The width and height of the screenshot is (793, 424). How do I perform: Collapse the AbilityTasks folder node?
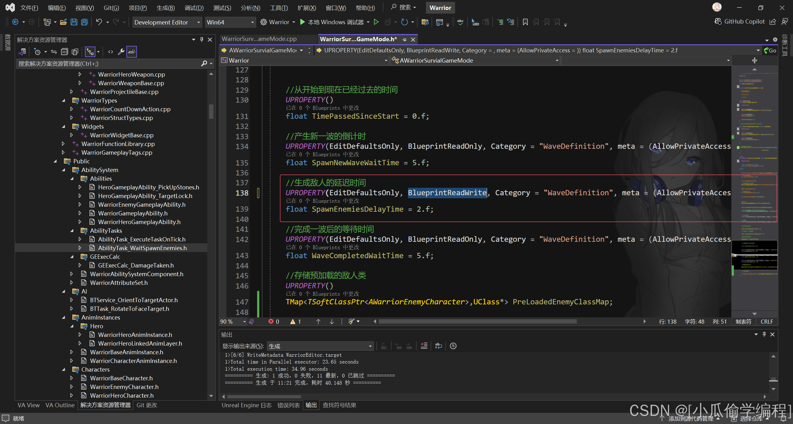[72, 231]
